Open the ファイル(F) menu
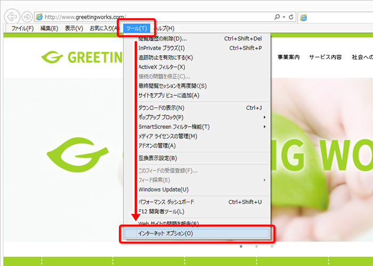The image size is (373, 266). (22, 28)
